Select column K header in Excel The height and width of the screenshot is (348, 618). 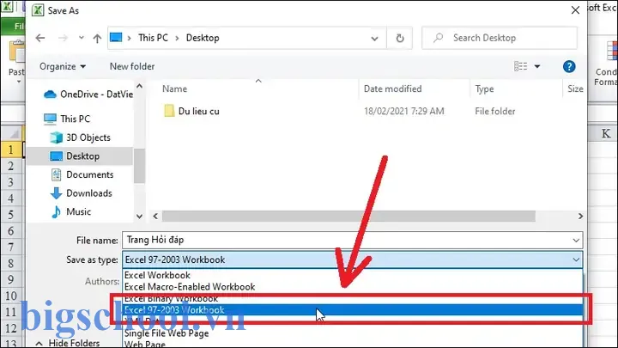(605, 133)
